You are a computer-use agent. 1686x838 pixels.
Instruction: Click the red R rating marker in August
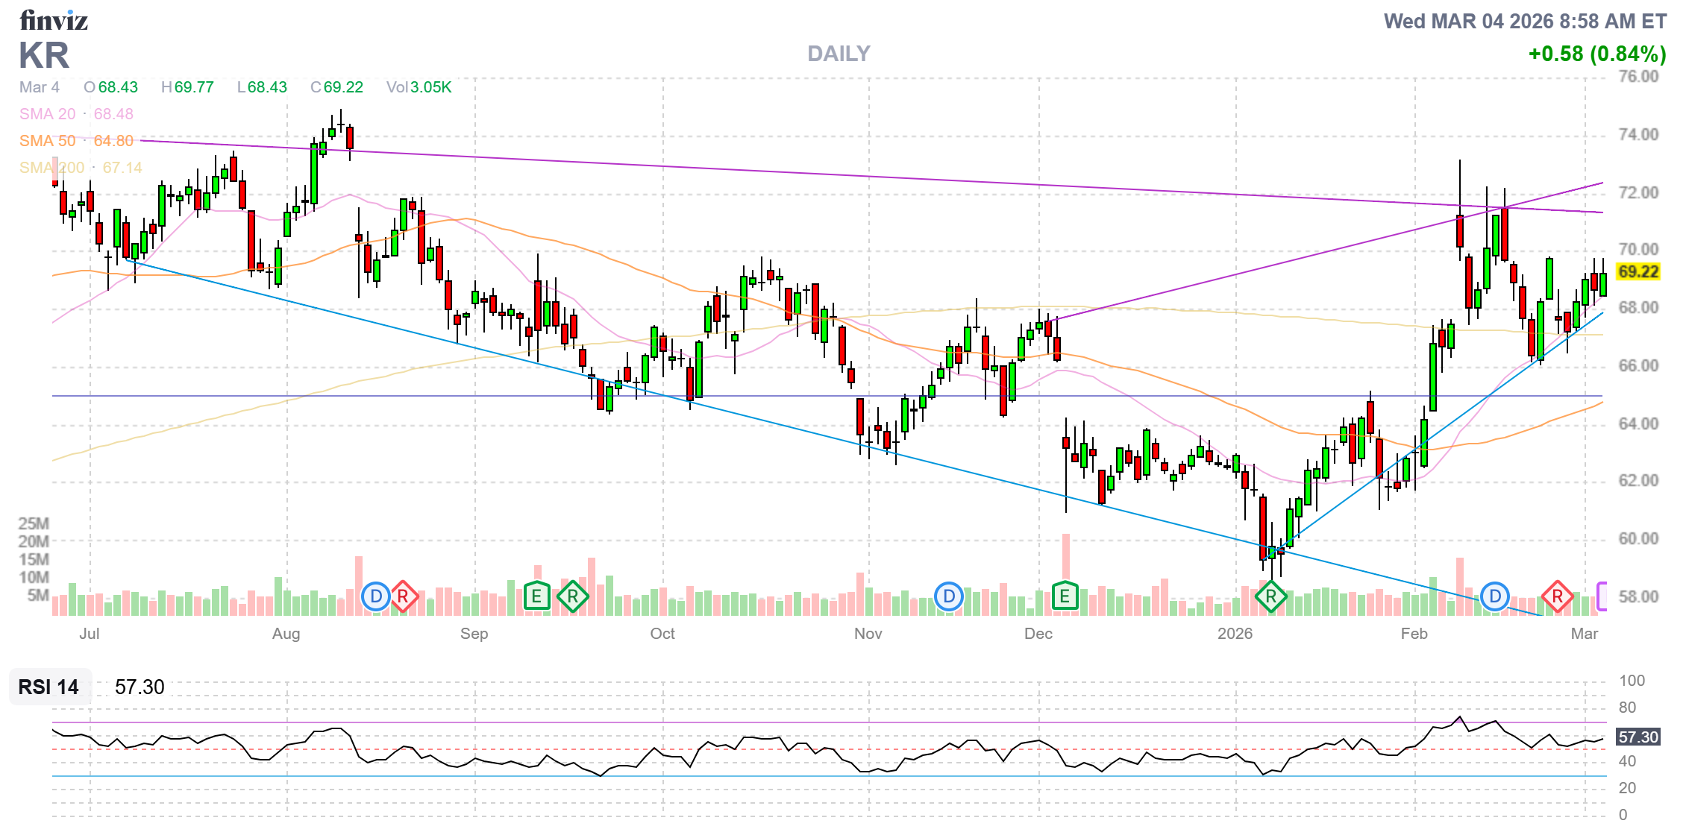(x=403, y=596)
